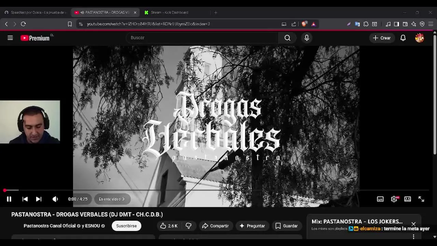Image resolution: width=437 pixels, height=246 pixels.
Task: Enter fullscreen video mode
Action: (421, 199)
